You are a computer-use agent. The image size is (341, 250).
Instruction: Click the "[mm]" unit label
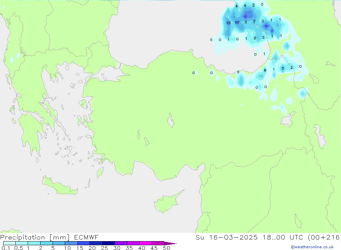click(59, 237)
